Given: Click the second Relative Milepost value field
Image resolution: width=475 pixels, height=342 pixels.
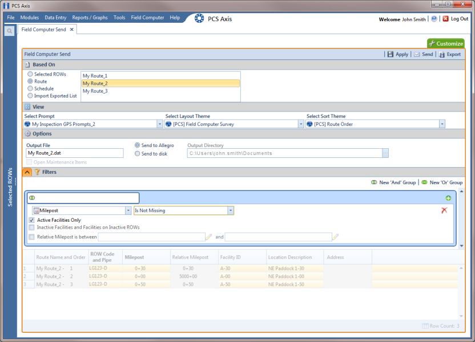Looking at the screenshot, I should pyautogui.click(x=278, y=237).
